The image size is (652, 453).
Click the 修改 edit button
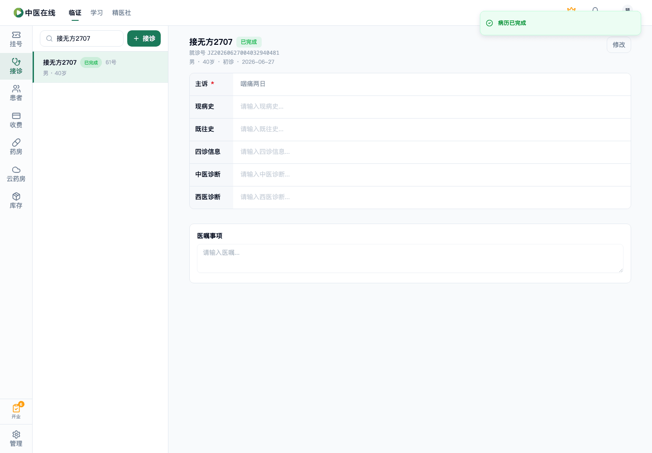619,45
